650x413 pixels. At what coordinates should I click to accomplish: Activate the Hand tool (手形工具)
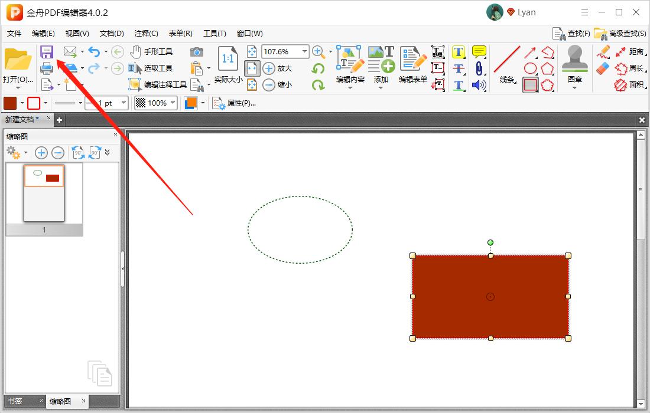click(151, 52)
